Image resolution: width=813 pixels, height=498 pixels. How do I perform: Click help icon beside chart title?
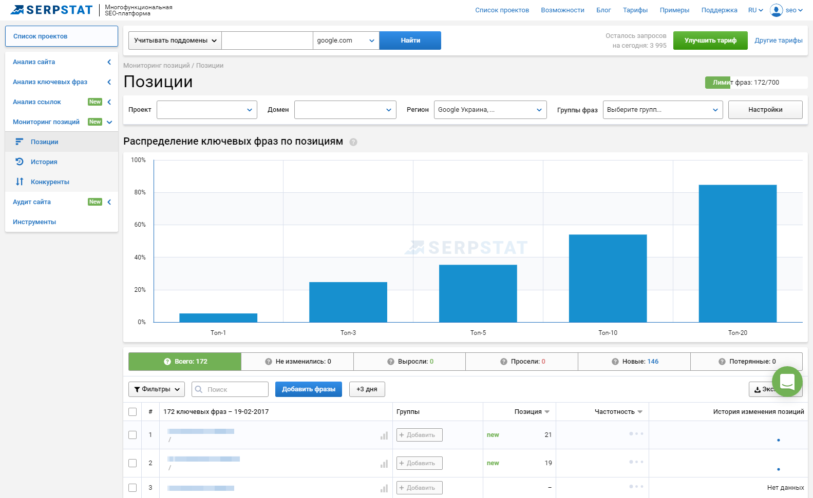point(353,142)
